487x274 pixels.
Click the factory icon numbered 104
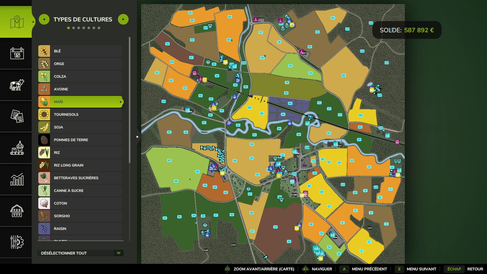coord(332,235)
